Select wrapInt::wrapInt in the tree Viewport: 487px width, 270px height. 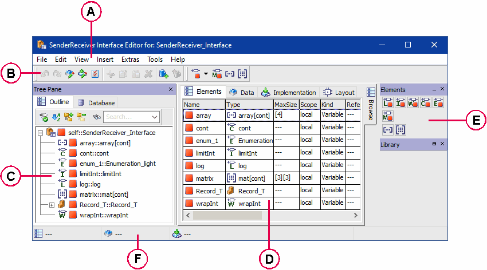[104, 215]
